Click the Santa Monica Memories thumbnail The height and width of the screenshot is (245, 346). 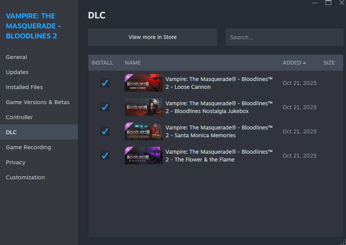coord(144,131)
